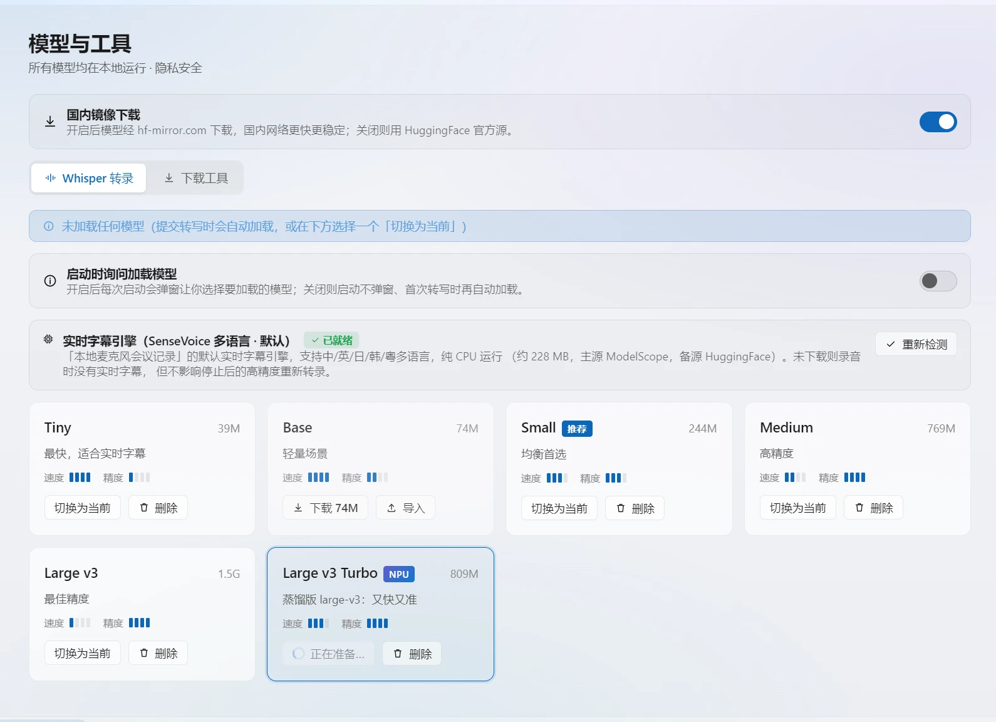This screenshot has width=996, height=722.
Task: Click the download arrow icon on 下载工具 tab
Action: tap(169, 178)
